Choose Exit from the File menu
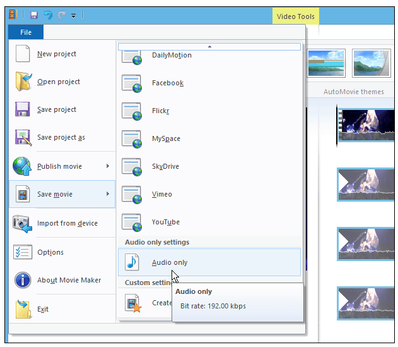Screen dimensions: 398x347 coord(62,309)
